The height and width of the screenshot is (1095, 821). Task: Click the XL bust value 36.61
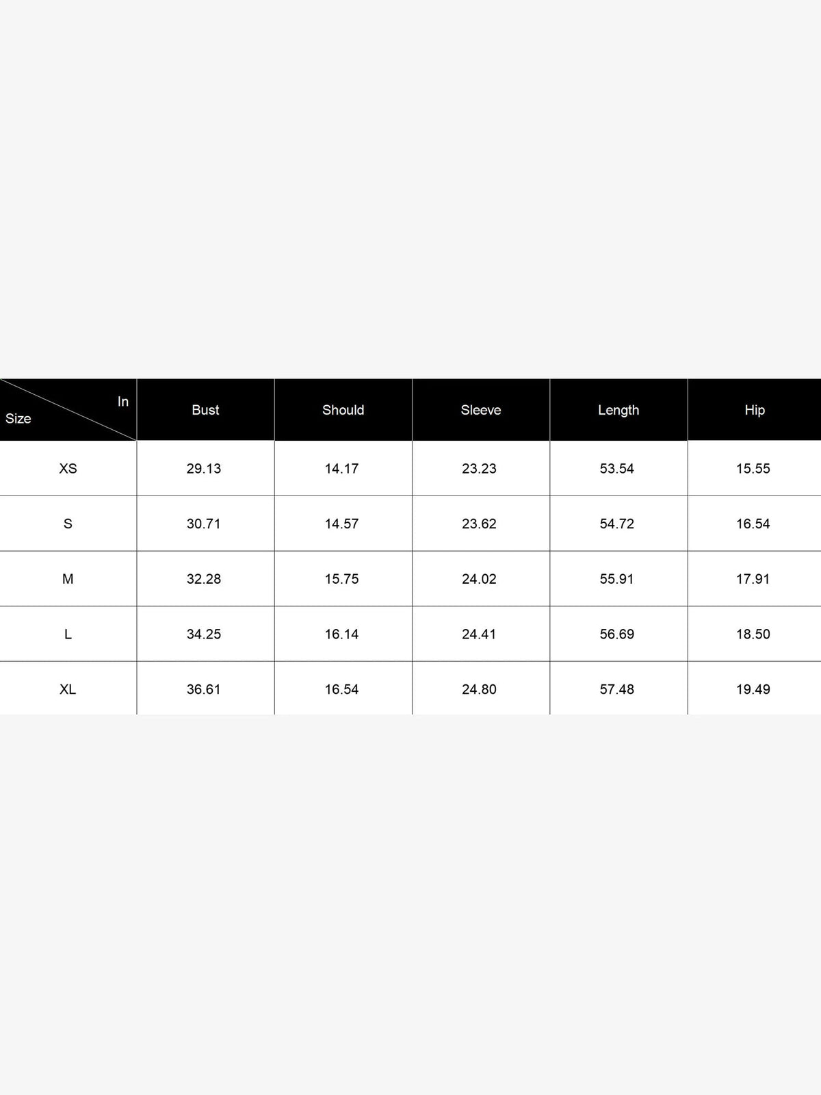pos(204,689)
